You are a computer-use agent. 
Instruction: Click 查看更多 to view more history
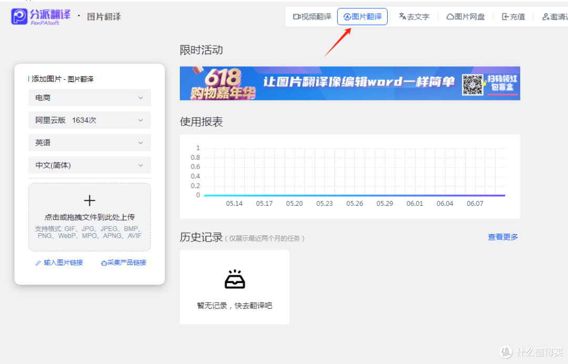point(503,237)
